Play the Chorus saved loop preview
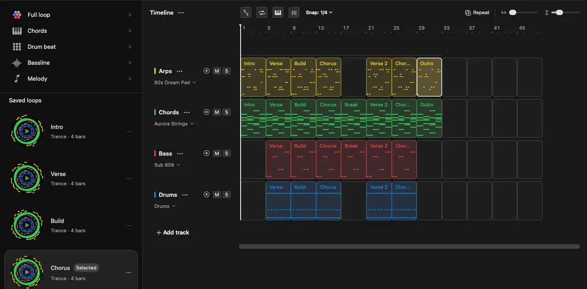Screen dimensions: 587x289 [27, 272]
